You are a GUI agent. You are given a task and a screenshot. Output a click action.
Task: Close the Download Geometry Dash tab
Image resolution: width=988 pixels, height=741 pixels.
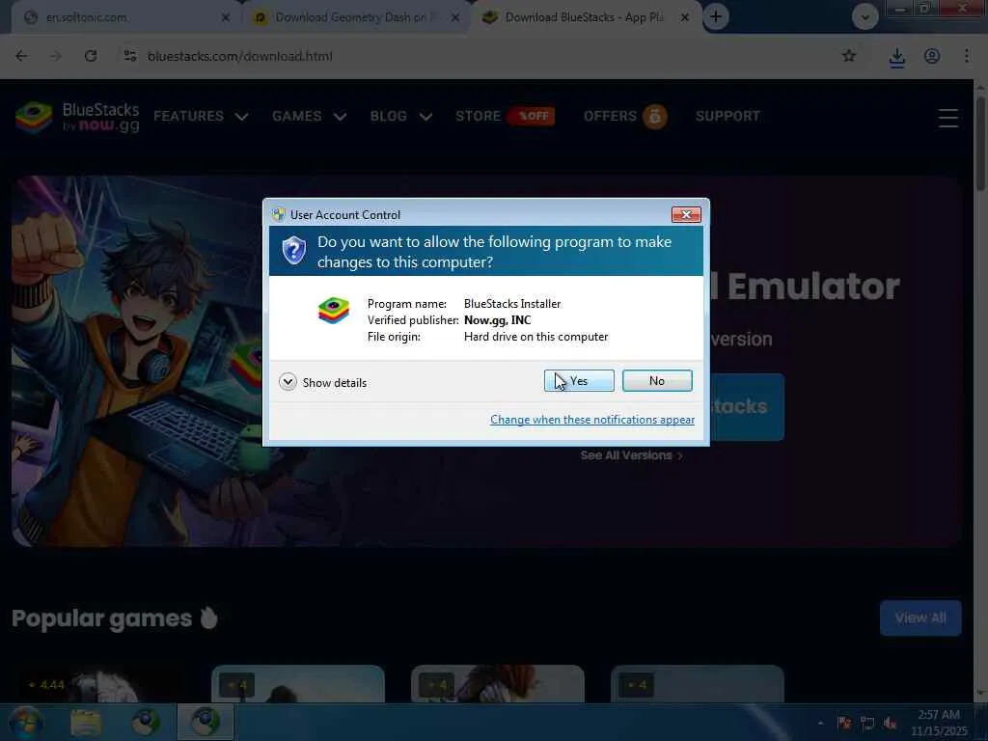point(455,17)
